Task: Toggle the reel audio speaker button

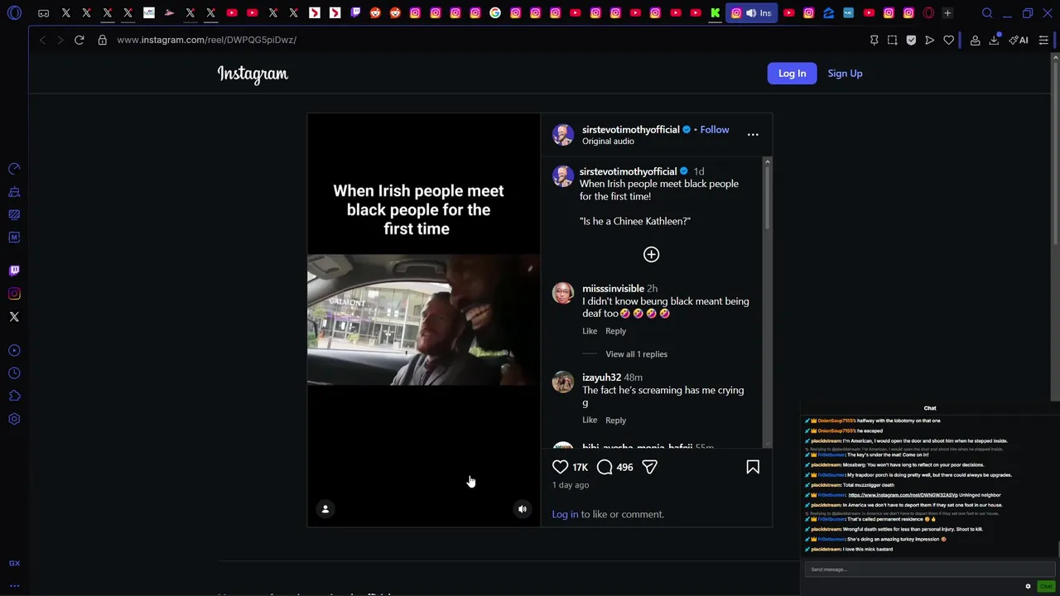Action: (523, 509)
